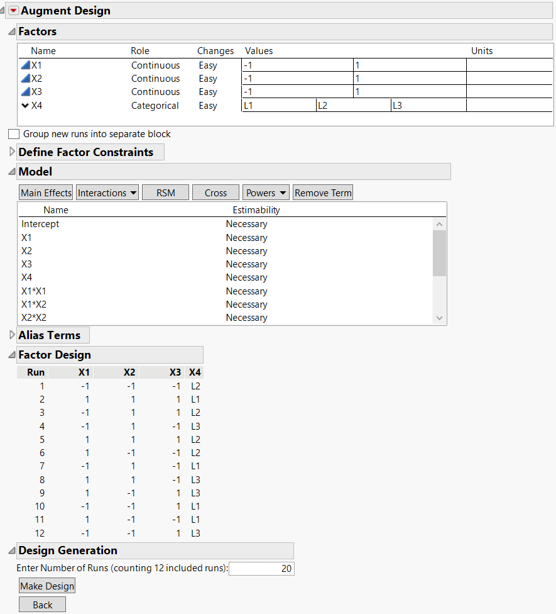
Task: Click X4 factor name in Factors table
Action: pos(36,105)
